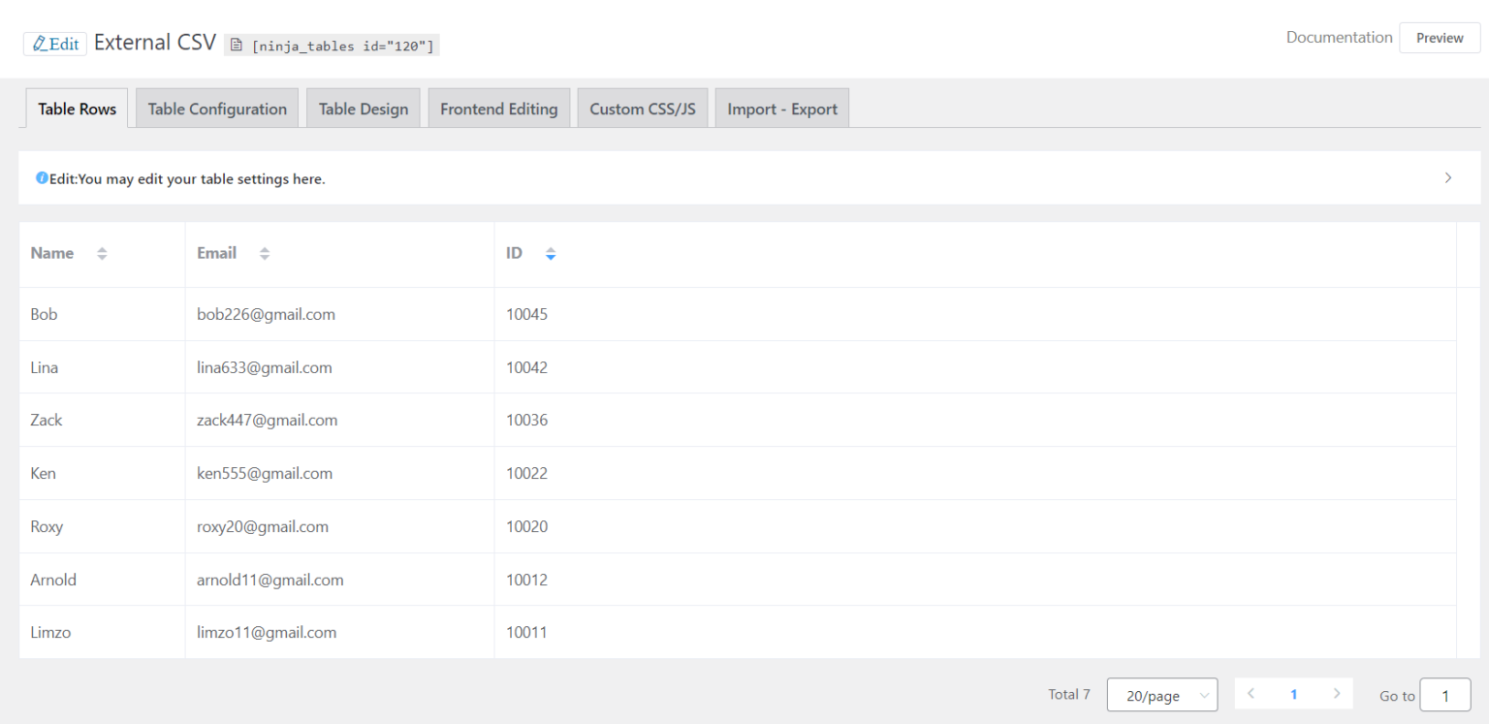Click the Go to page input field
This screenshot has height=724, width=1489.
pyautogui.click(x=1444, y=695)
